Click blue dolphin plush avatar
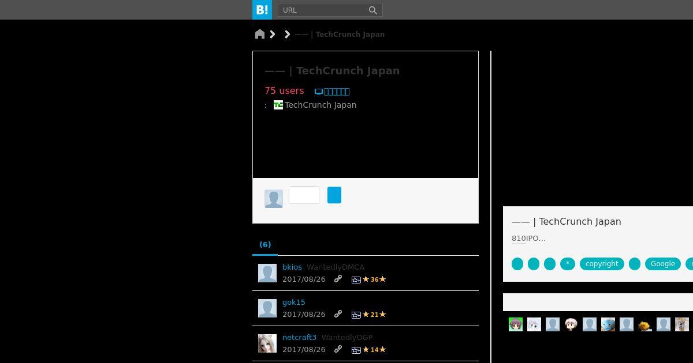The height and width of the screenshot is (363, 693). point(608,324)
